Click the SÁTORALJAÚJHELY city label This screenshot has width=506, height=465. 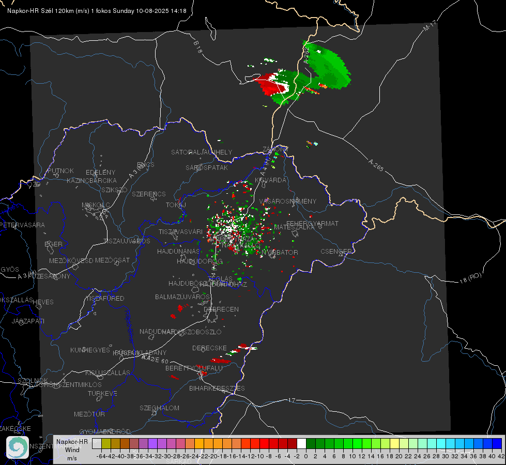point(202,152)
